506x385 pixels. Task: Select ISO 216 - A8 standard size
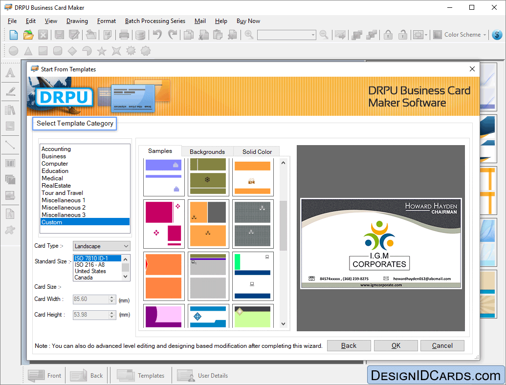(98, 265)
